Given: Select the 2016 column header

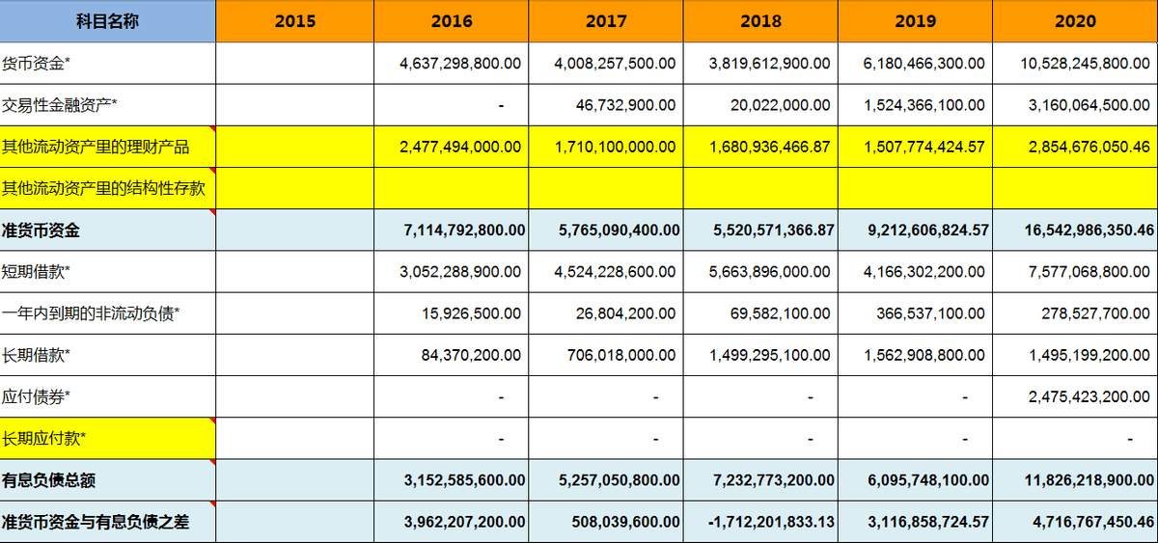Looking at the screenshot, I should tap(451, 21).
